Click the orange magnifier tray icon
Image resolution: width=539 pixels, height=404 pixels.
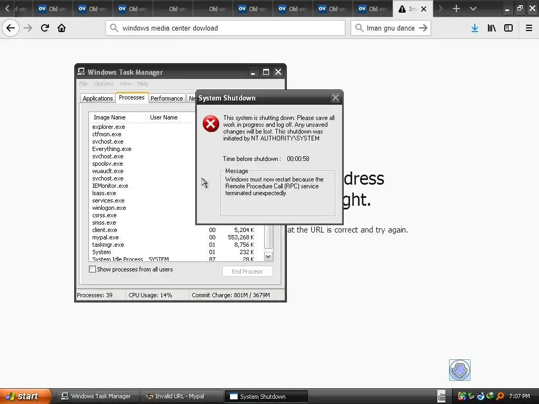pos(500,396)
